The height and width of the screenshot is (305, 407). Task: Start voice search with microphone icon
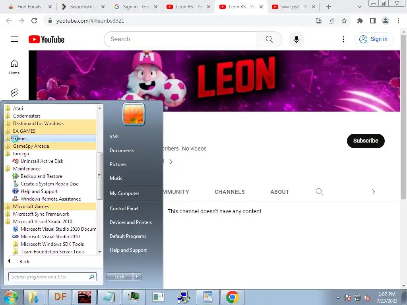(x=296, y=39)
